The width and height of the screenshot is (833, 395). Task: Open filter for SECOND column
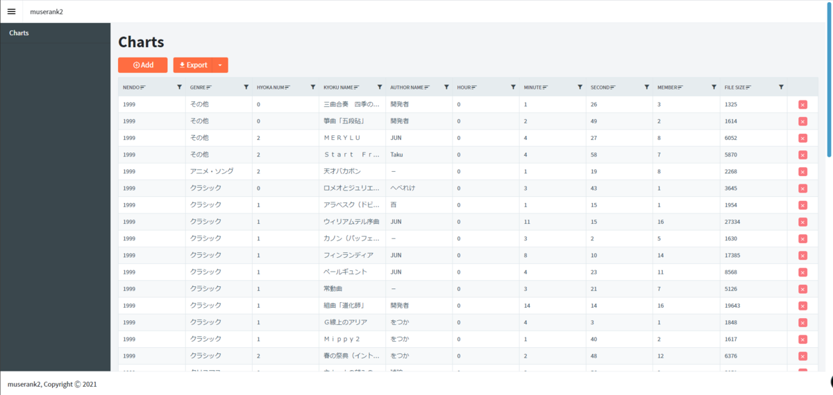[647, 87]
